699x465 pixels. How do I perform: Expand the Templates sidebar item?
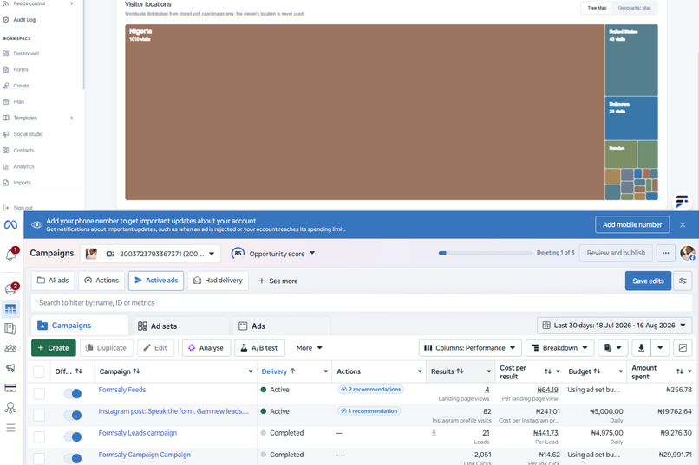[x=71, y=118]
